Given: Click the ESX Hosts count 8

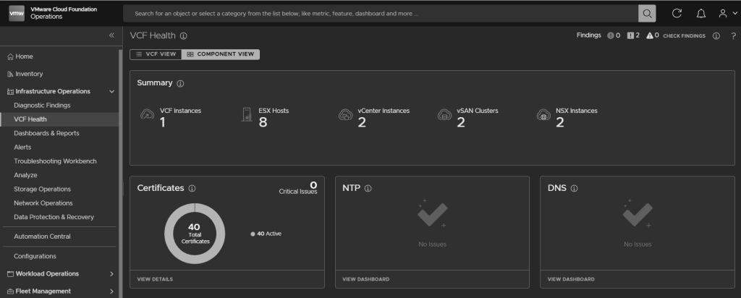Looking at the screenshot, I should 263,123.
